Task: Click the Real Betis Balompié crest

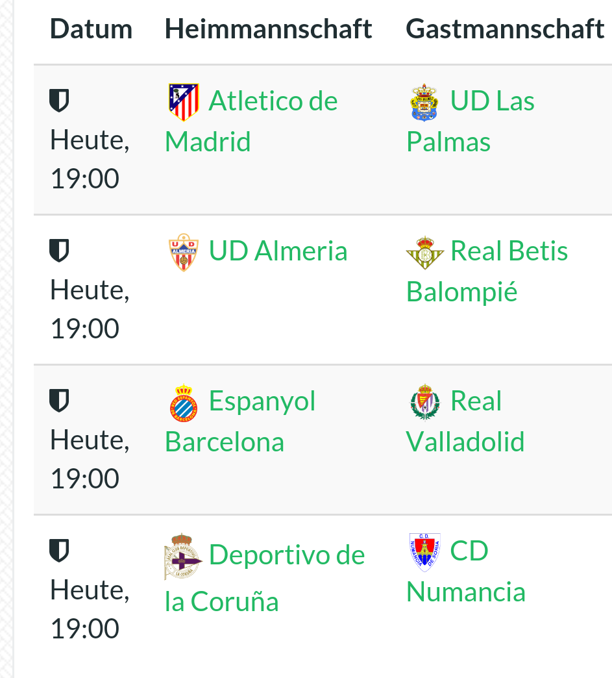Action: pyautogui.click(x=424, y=253)
